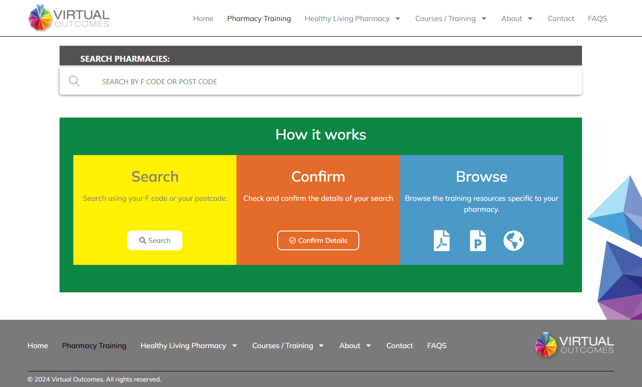
Task: Open the Contact link in the footer
Action: [400, 346]
